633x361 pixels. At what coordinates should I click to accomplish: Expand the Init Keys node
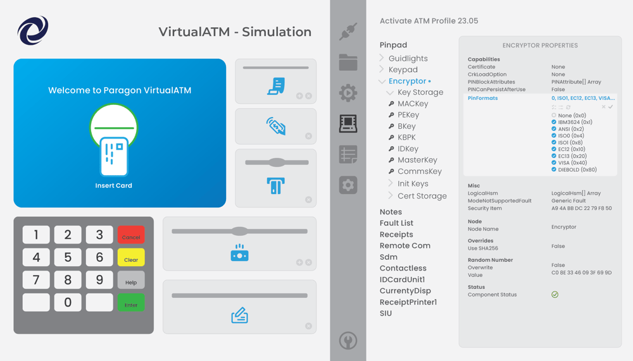pos(391,183)
